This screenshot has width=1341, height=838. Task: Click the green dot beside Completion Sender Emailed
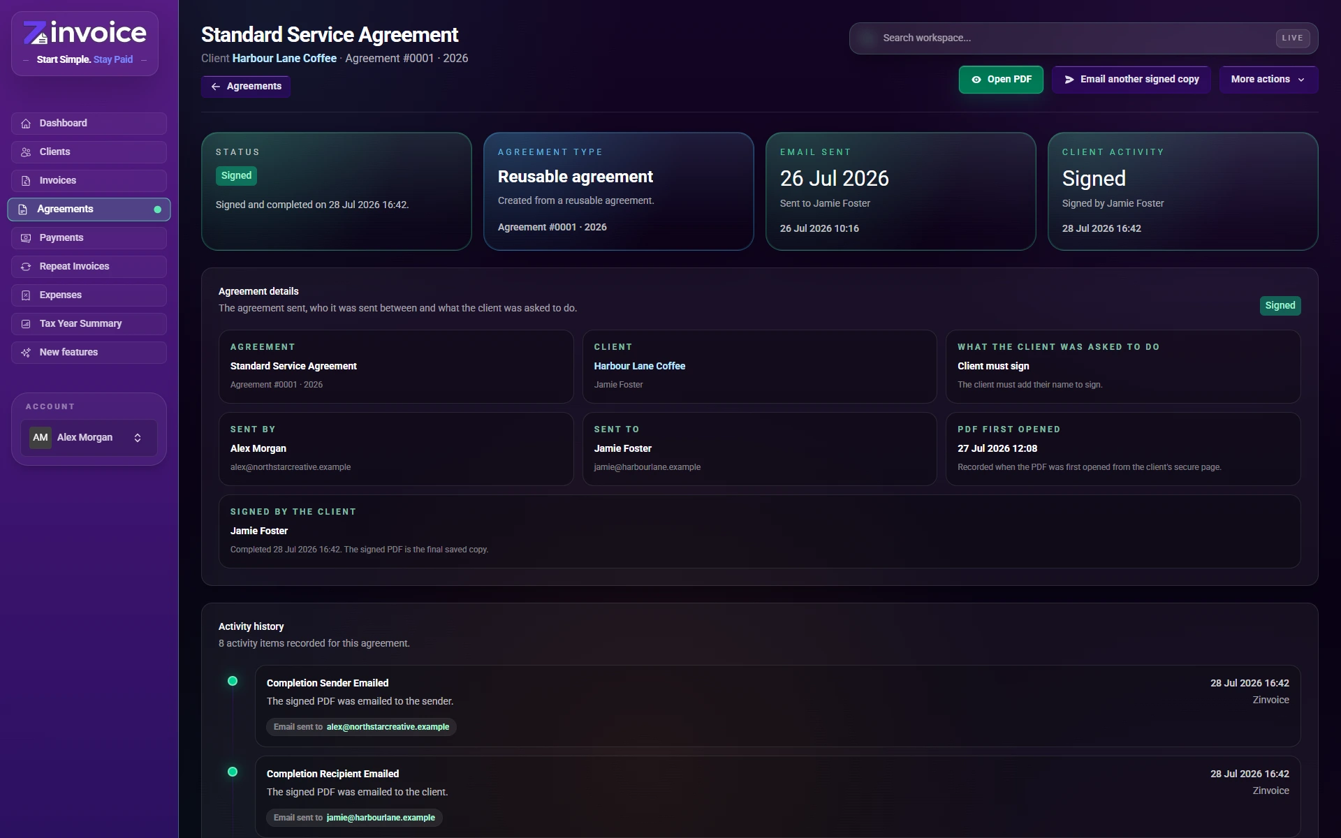pos(233,682)
